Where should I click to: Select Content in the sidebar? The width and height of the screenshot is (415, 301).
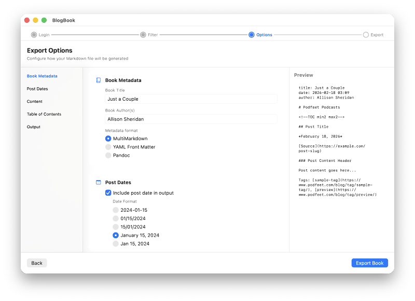tap(36, 101)
